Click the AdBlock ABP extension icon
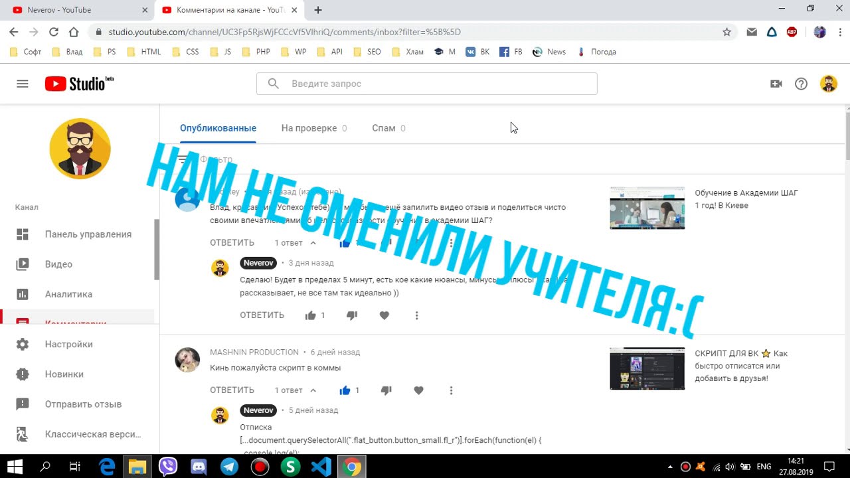 (x=792, y=32)
